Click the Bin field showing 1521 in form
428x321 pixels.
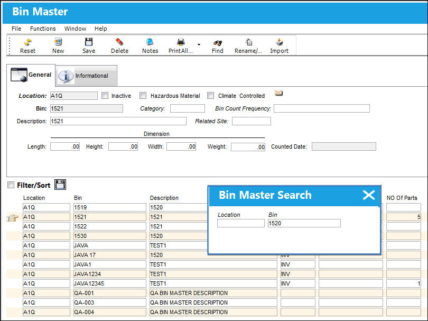tap(87, 108)
